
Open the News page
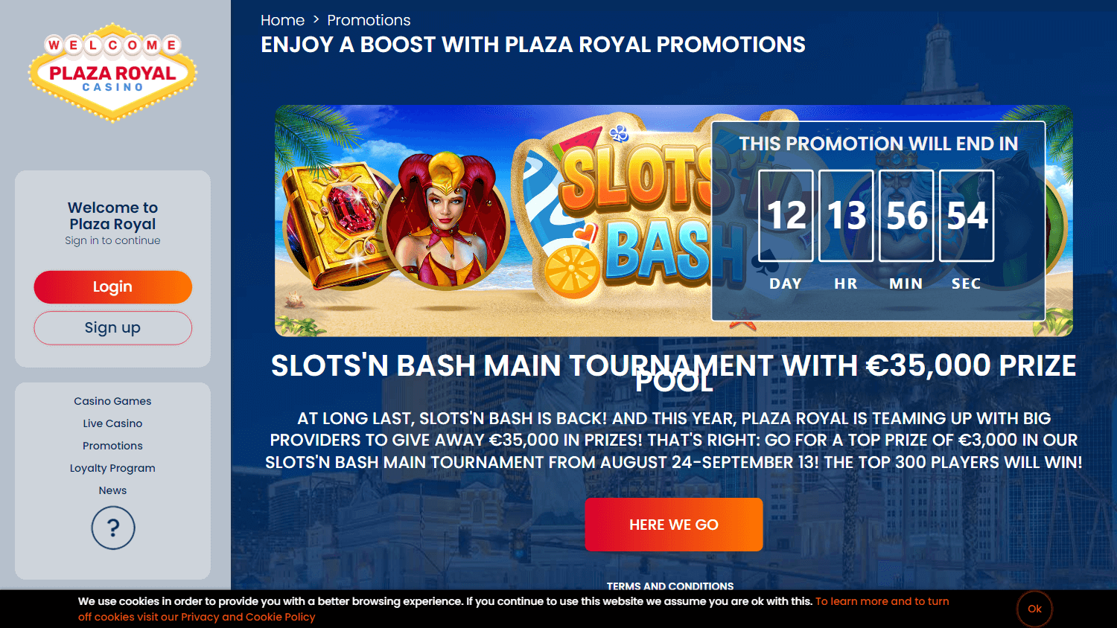pos(112,490)
